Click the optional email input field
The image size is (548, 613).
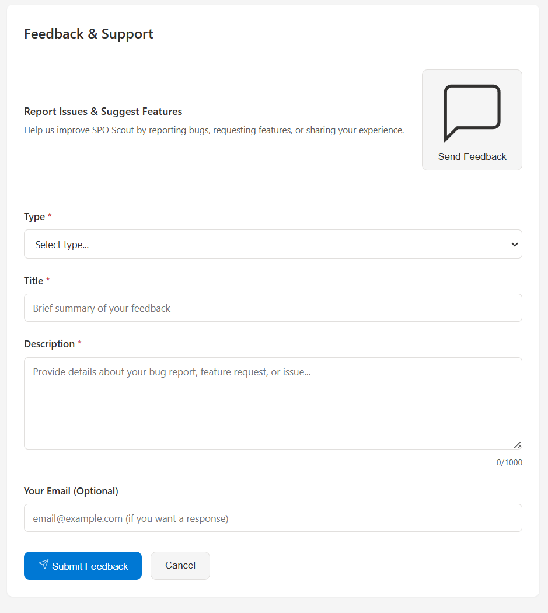(273, 518)
